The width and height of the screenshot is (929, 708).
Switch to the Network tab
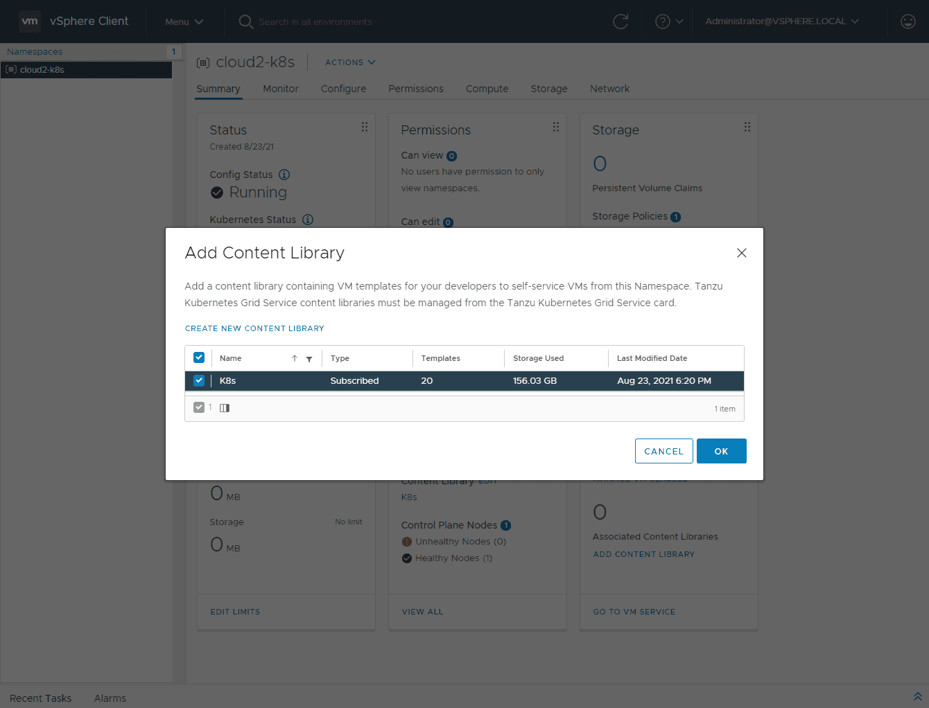pos(609,89)
